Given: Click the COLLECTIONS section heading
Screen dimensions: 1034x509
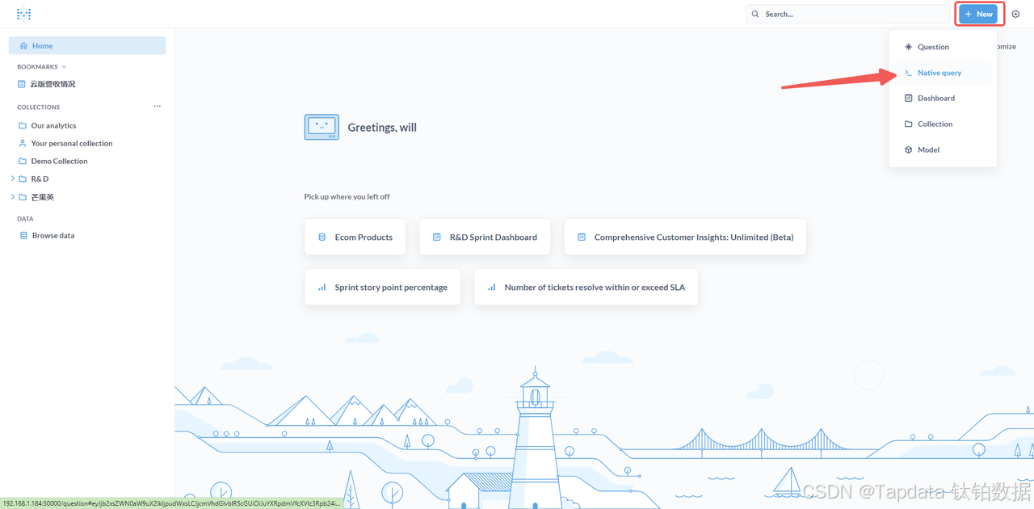Looking at the screenshot, I should 38,107.
